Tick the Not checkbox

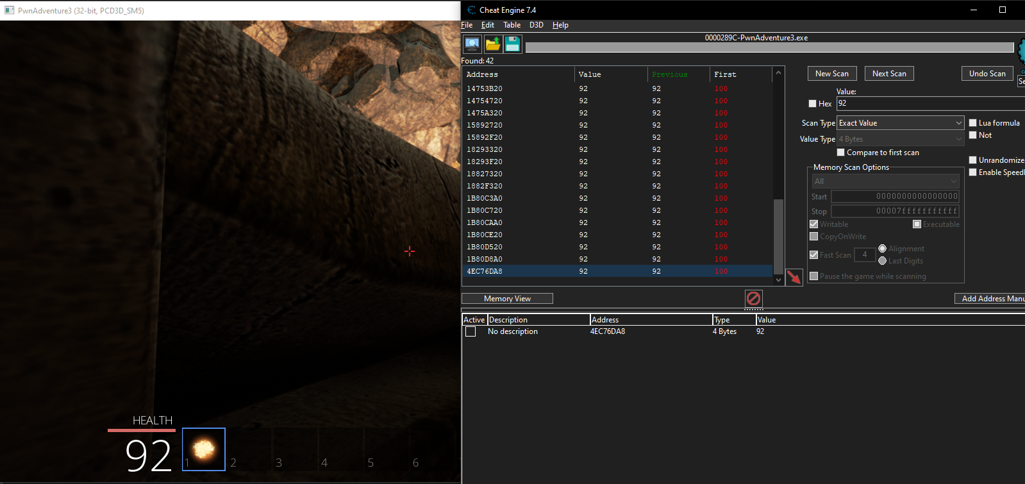point(973,135)
